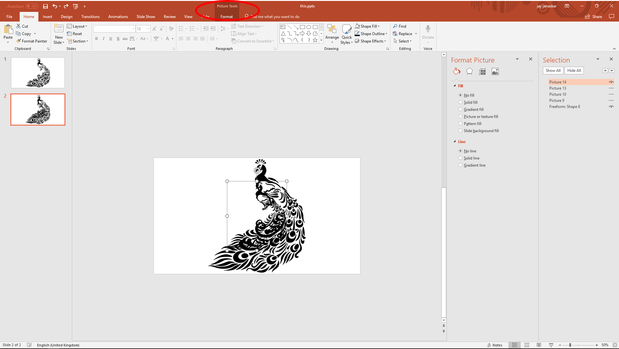Toggle visibility of Picture 13
Screen dimensions: 619x349
click(x=611, y=88)
